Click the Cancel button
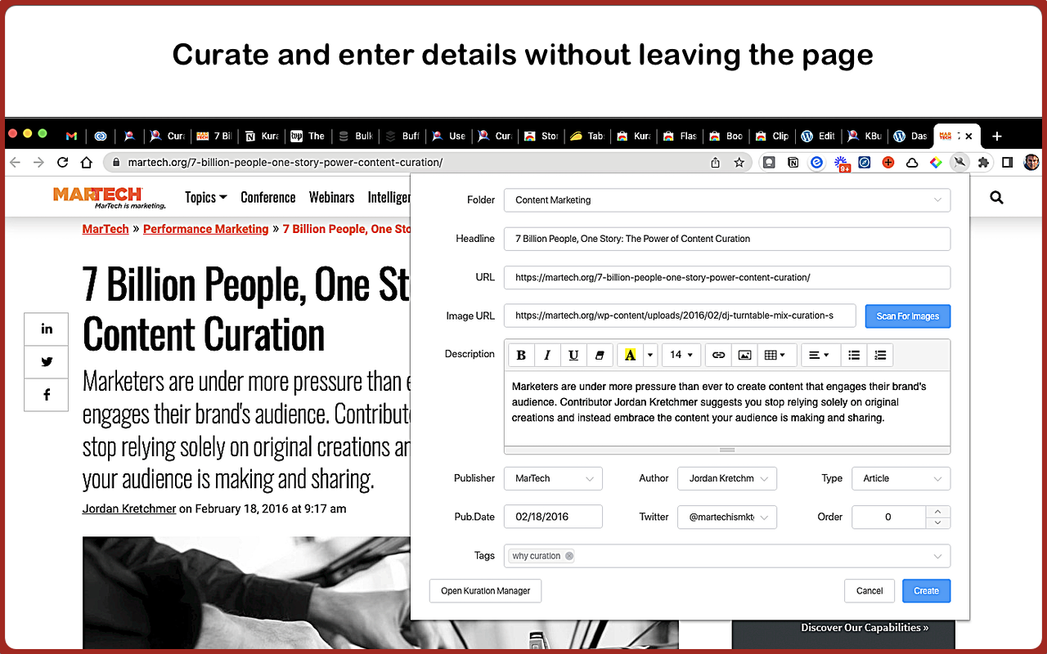 tap(870, 591)
